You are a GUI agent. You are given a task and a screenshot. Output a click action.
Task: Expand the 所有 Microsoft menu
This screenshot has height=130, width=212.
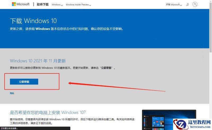(174, 5)
